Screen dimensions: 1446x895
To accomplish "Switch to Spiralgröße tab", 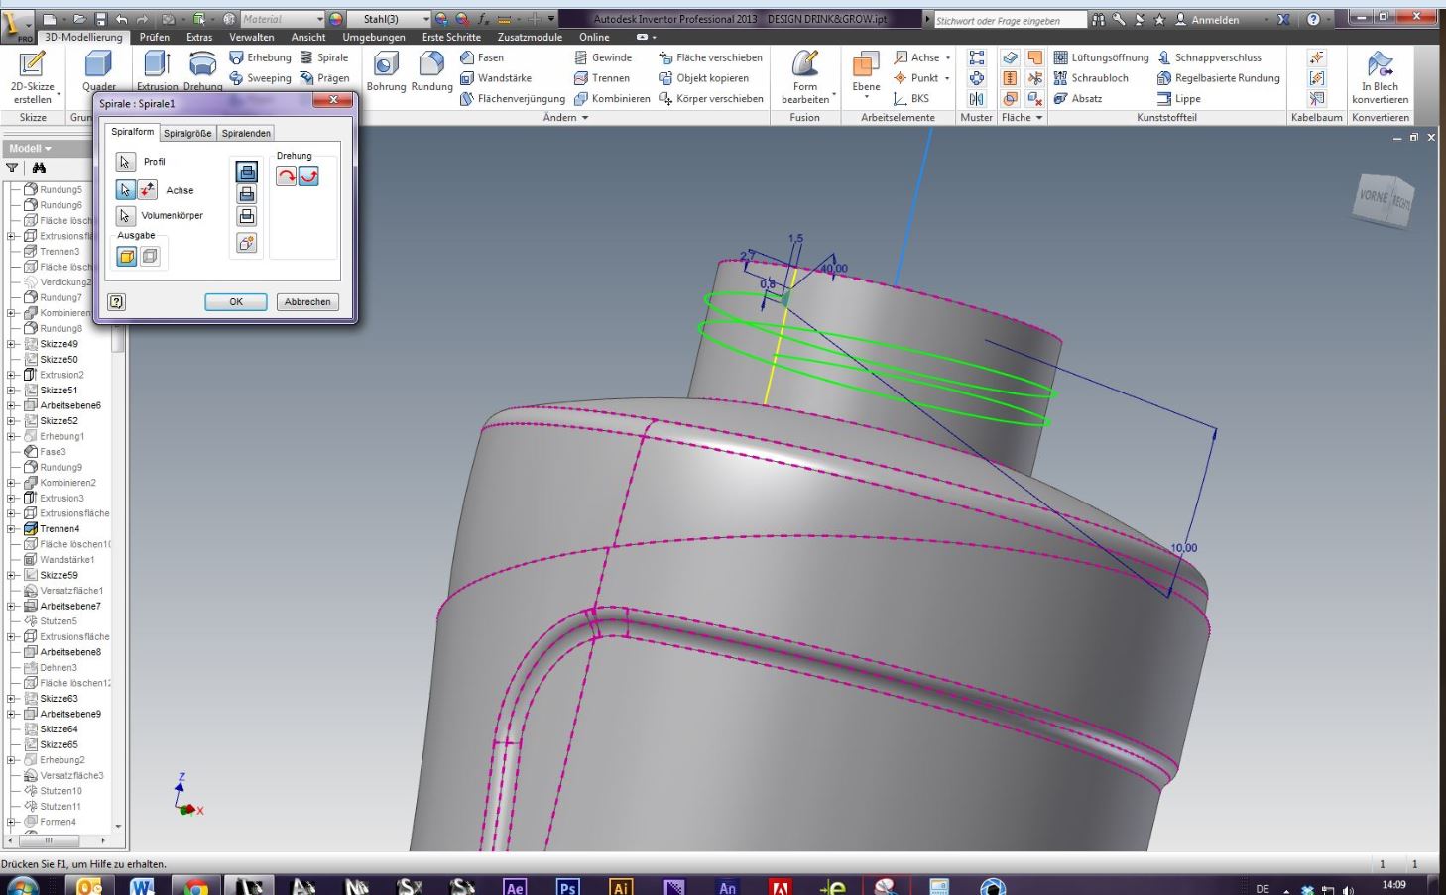I will (x=187, y=133).
